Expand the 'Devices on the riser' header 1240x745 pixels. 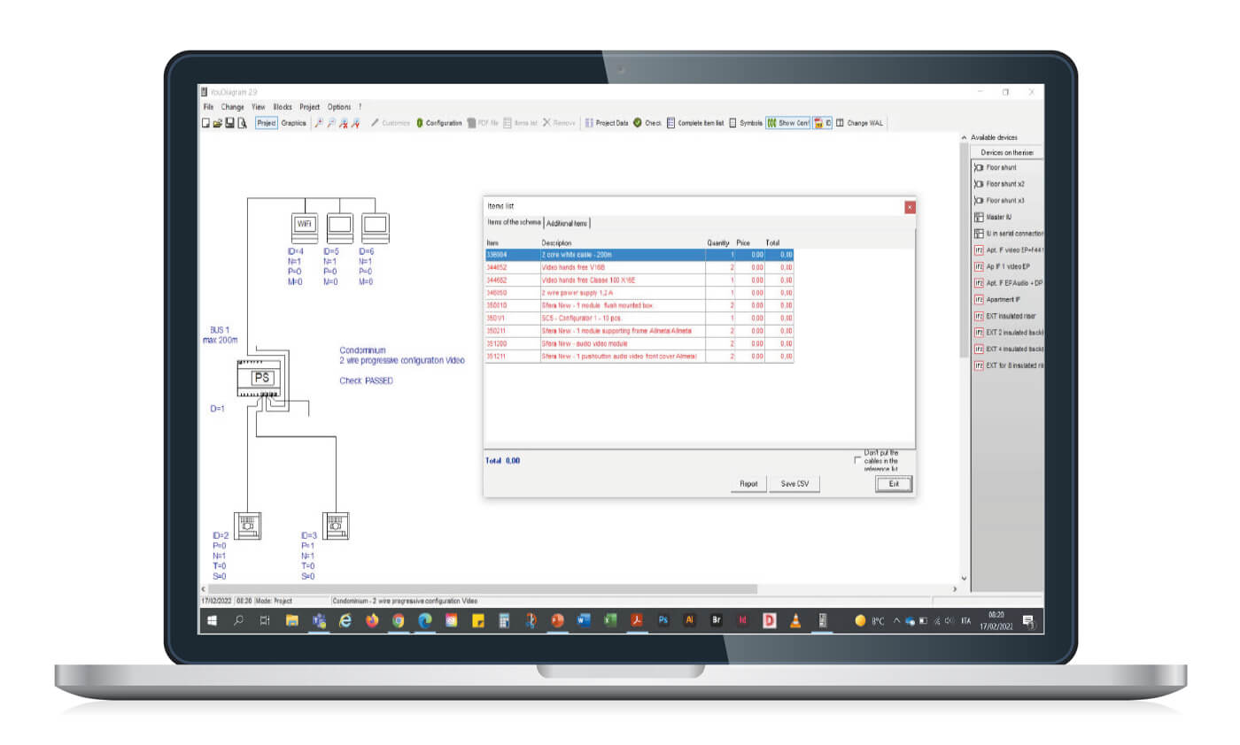[x=1006, y=152]
